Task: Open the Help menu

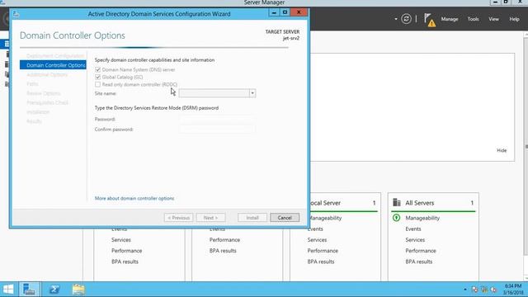Action: [514, 19]
